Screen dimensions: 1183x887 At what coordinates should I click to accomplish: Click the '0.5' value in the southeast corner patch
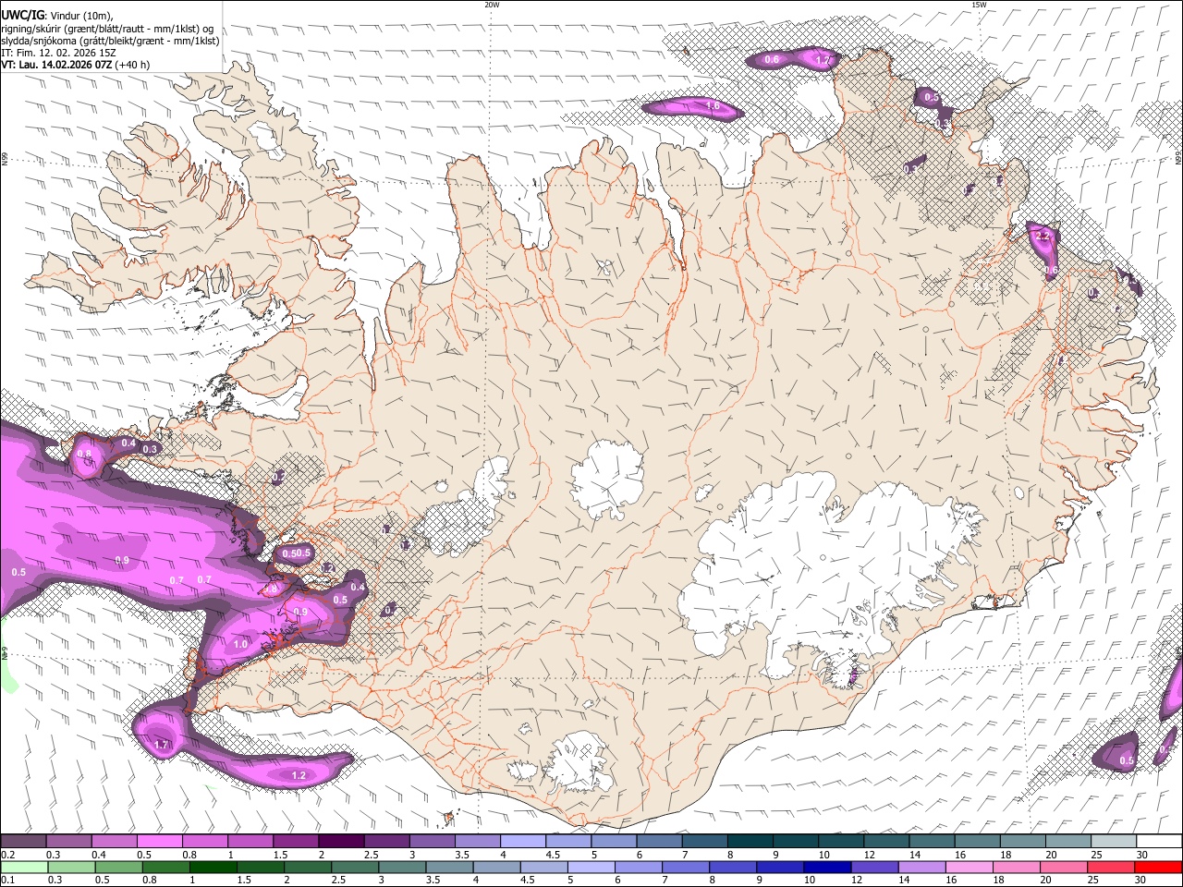[x=1127, y=761]
